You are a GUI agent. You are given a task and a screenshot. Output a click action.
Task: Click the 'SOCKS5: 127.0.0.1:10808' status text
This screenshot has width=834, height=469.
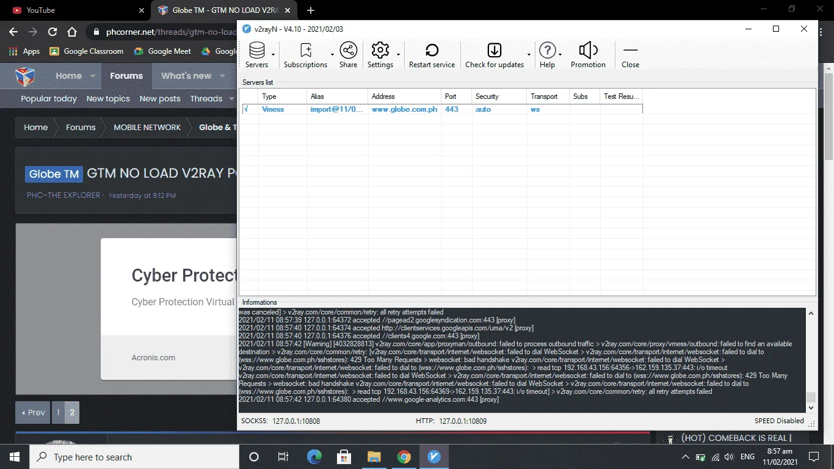(x=280, y=421)
